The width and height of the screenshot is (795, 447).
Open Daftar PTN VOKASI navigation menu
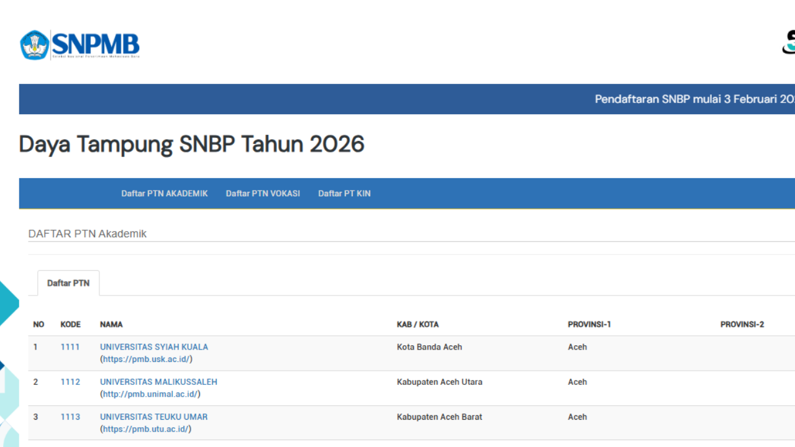263,193
